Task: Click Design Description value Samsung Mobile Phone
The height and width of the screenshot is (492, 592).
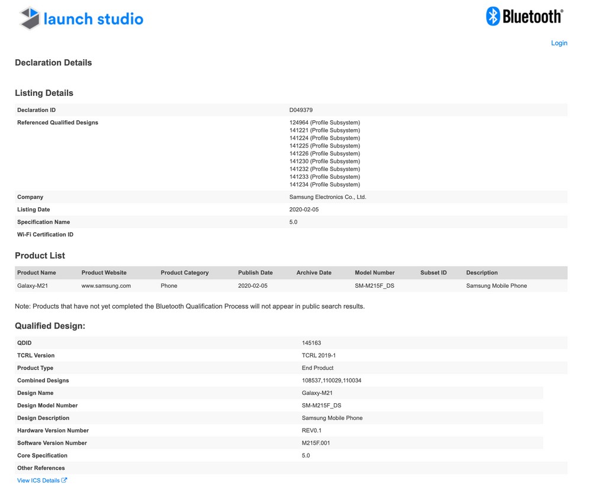Action: click(x=332, y=418)
